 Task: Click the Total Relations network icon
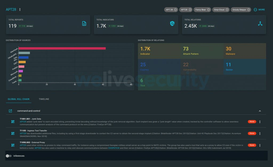260,24
